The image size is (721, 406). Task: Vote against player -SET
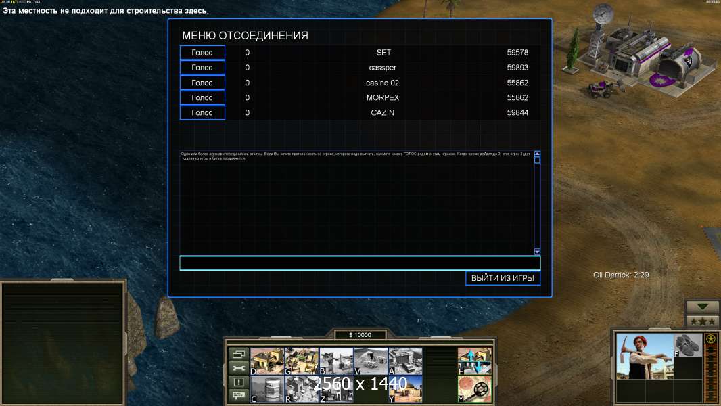[202, 52]
